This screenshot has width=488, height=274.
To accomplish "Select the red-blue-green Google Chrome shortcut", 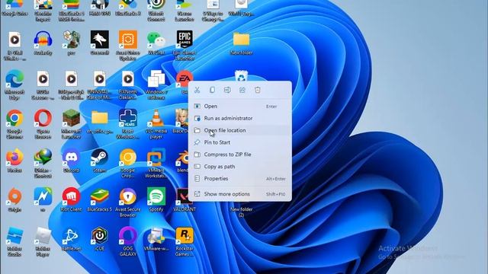I will click(14, 118).
